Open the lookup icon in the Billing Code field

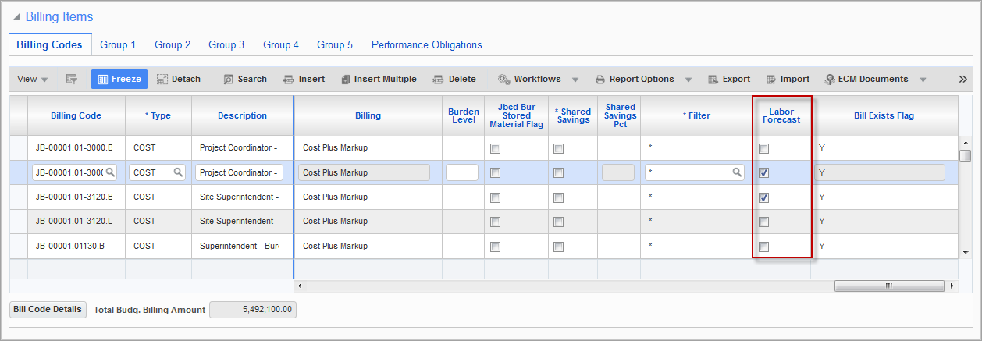(111, 172)
